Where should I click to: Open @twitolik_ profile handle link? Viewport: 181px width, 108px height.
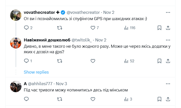82,40
